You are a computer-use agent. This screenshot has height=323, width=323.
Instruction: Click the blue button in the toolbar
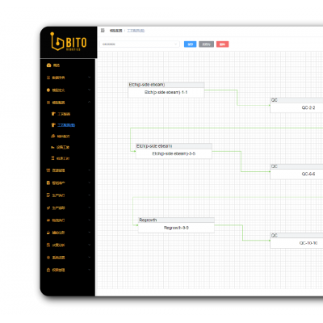(x=190, y=44)
